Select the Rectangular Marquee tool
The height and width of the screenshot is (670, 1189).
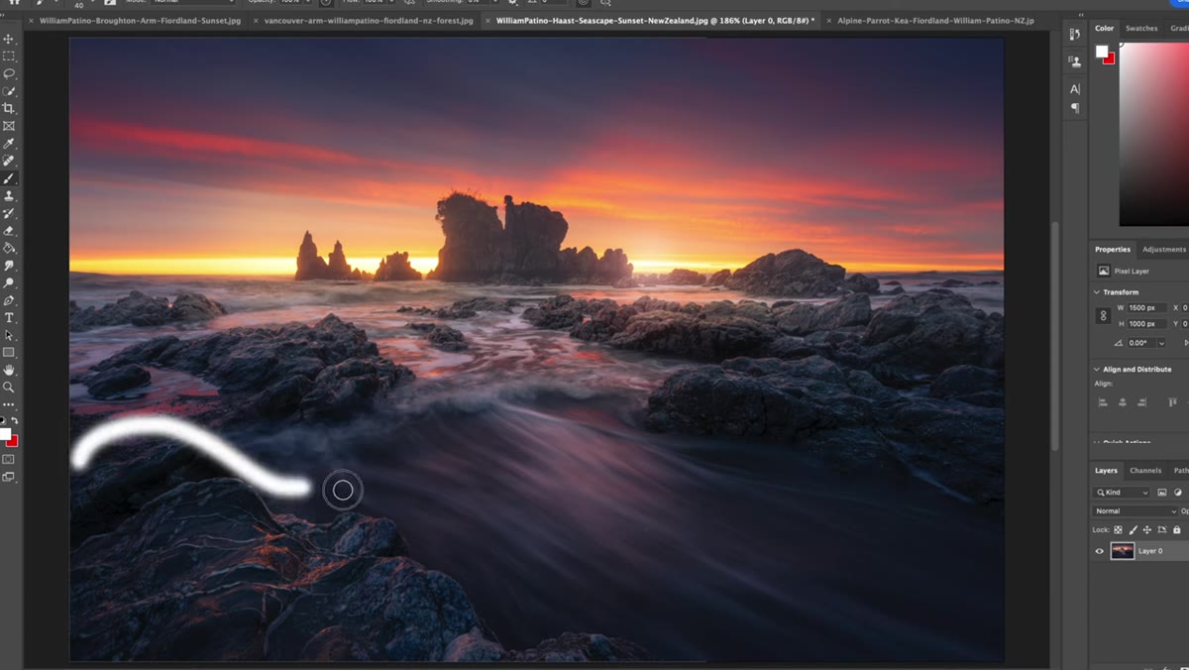(x=9, y=56)
